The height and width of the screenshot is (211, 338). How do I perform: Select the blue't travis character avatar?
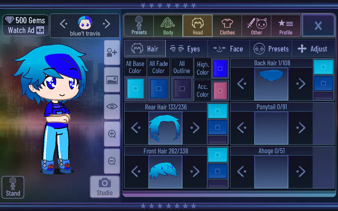point(85,22)
